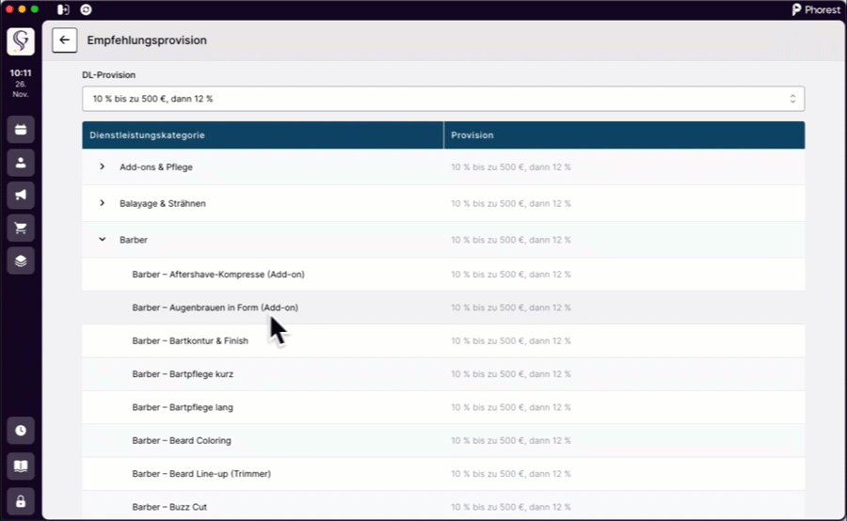Expand the Balayage & Strähnen category

[x=103, y=203]
